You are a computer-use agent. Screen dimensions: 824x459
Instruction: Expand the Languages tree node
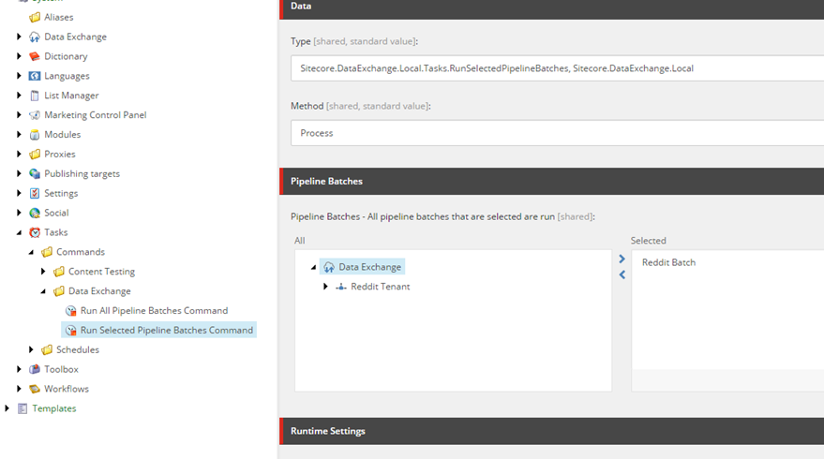(x=20, y=76)
